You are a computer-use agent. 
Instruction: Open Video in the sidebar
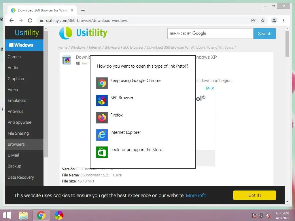tap(13, 89)
